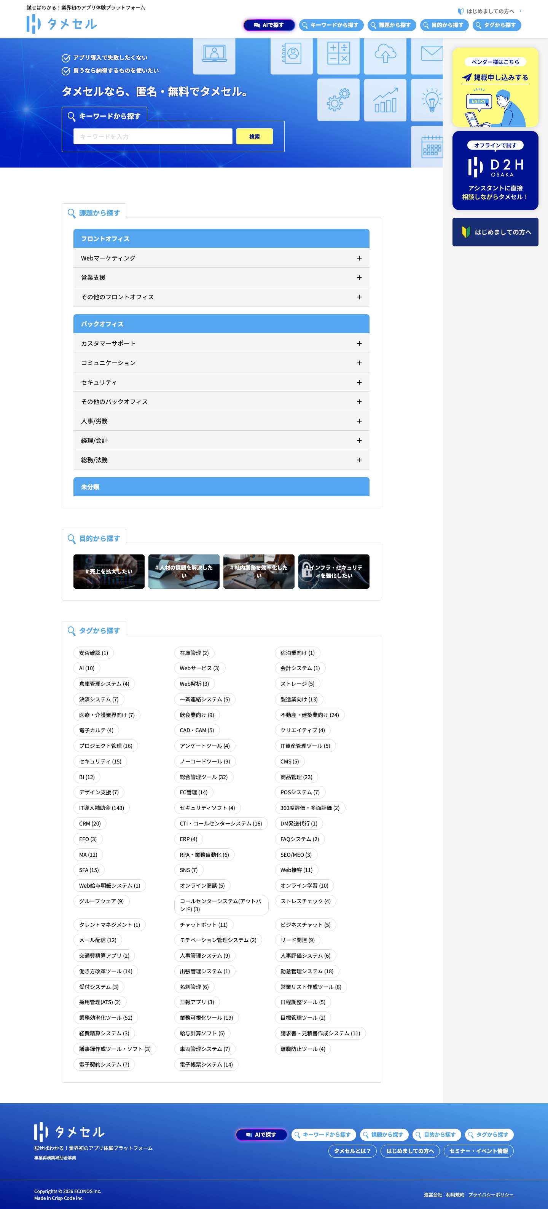Click the タメセル logo in the header
The image size is (548, 1209).
click(62, 24)
